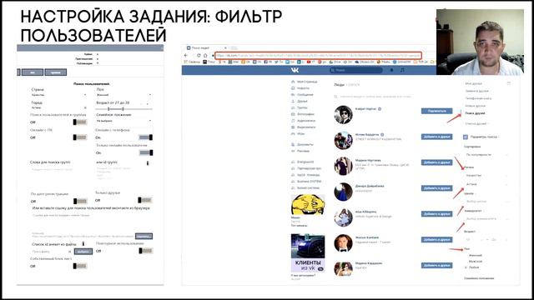
Task: Turn off the 'Онлайн с телефона' switch
Action: (146, 137)
